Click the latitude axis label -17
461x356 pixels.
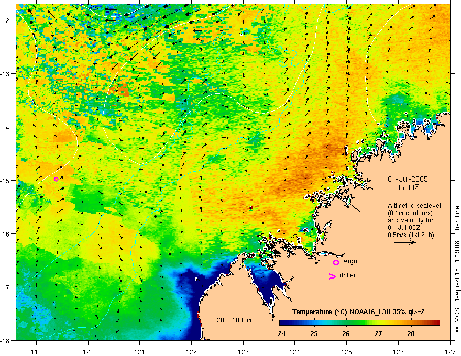pyautogui.click(x=5, y=287)
